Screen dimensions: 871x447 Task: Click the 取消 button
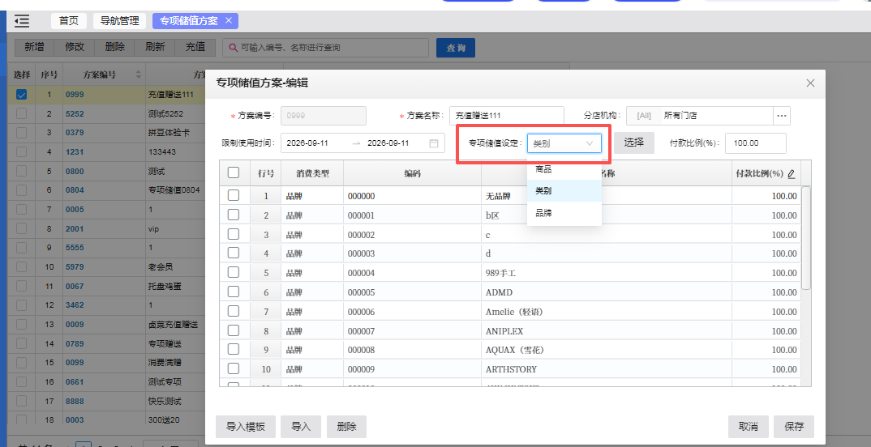tap(749, 427)
